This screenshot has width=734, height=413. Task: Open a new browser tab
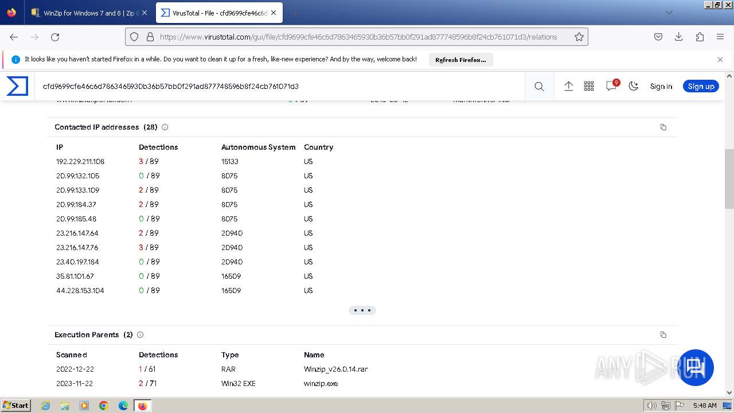(x=295, y=13)
